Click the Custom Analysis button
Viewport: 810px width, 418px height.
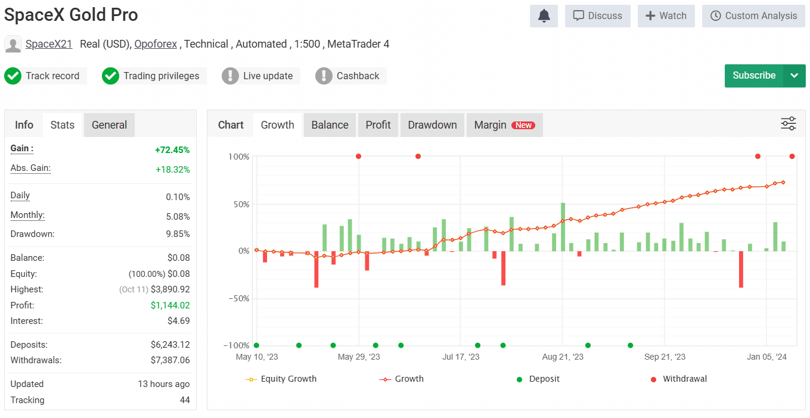tap(753, 16)
